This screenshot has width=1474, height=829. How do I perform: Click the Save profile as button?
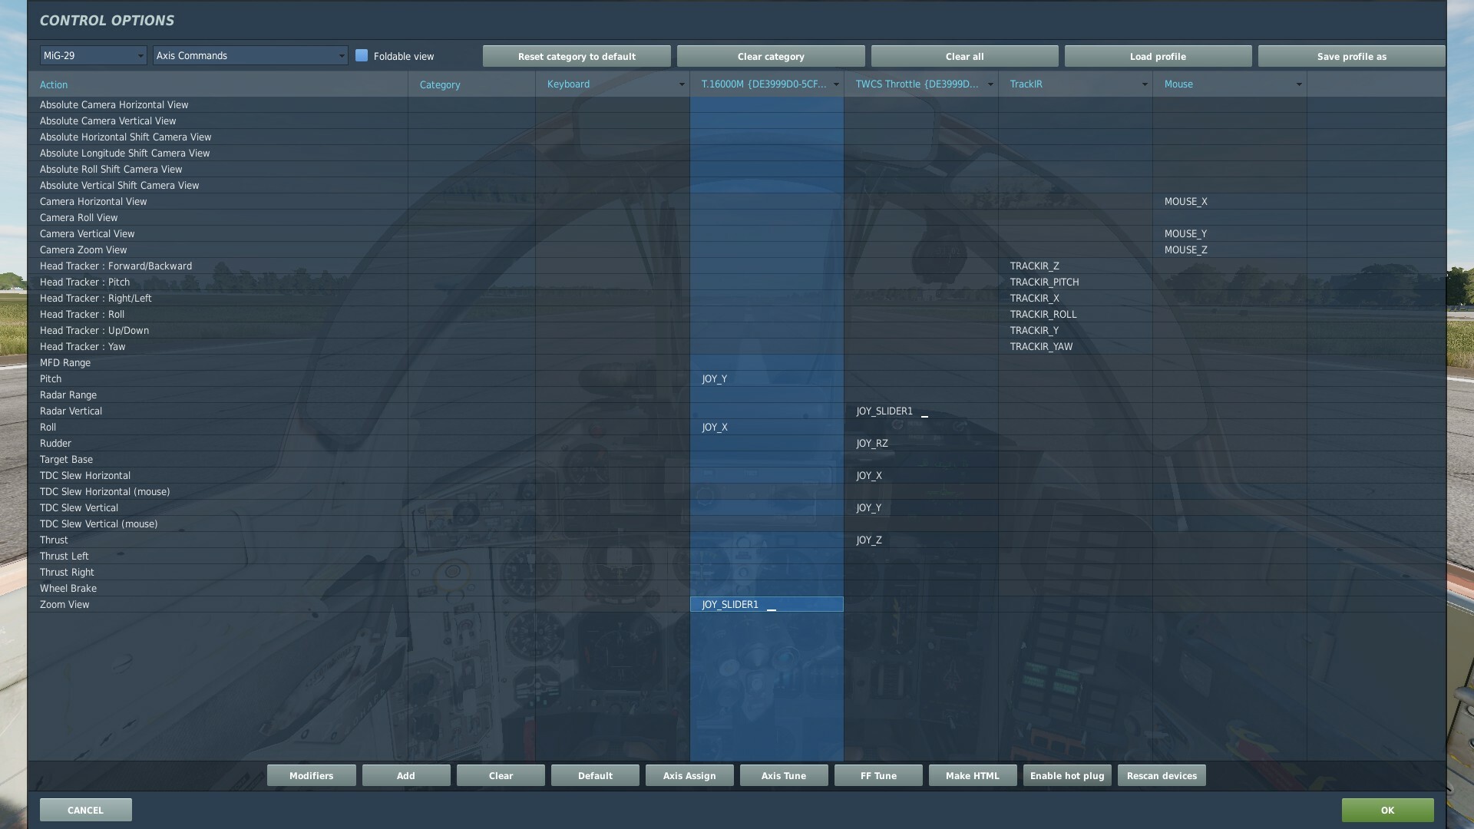pyautogui.click(x=1351, y=56)
